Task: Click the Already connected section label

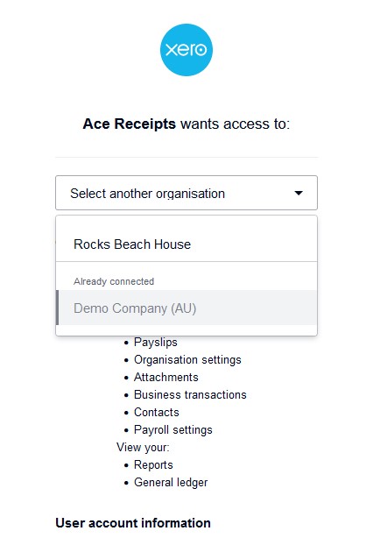Action: coord(114,281)
